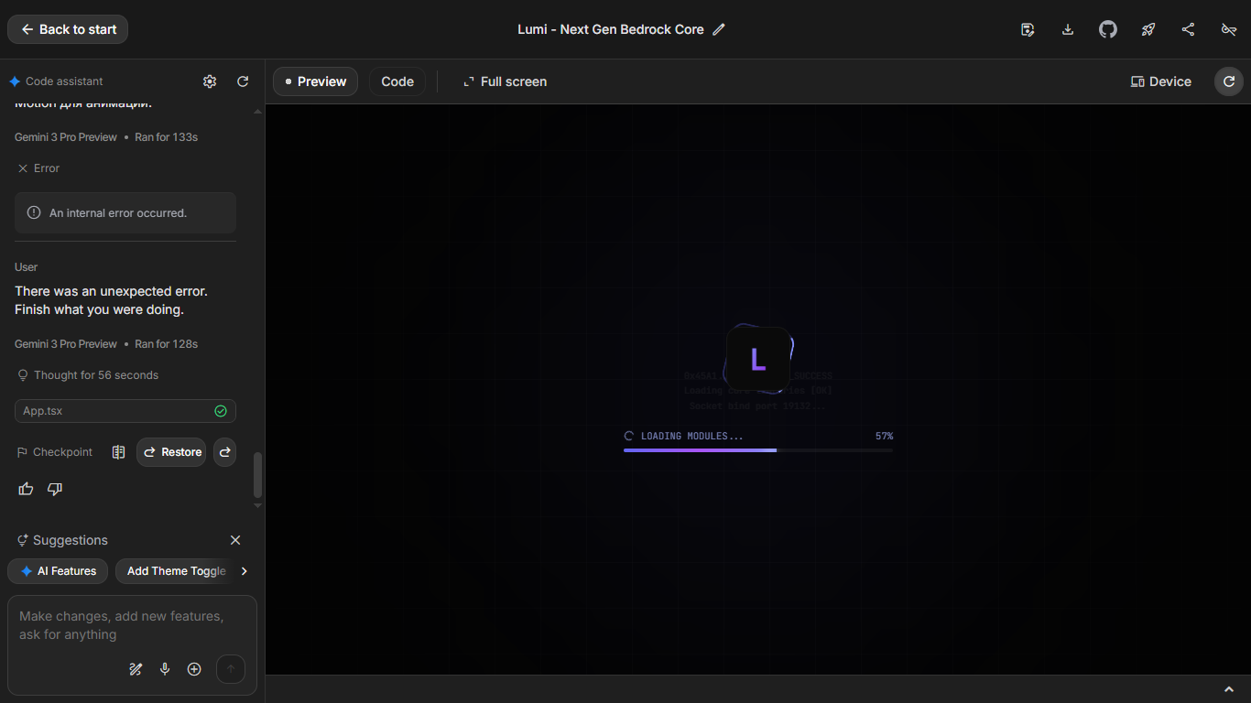Download the app using the download icon
Viewport: 1251px width, 703px height.
point(1068,29)
